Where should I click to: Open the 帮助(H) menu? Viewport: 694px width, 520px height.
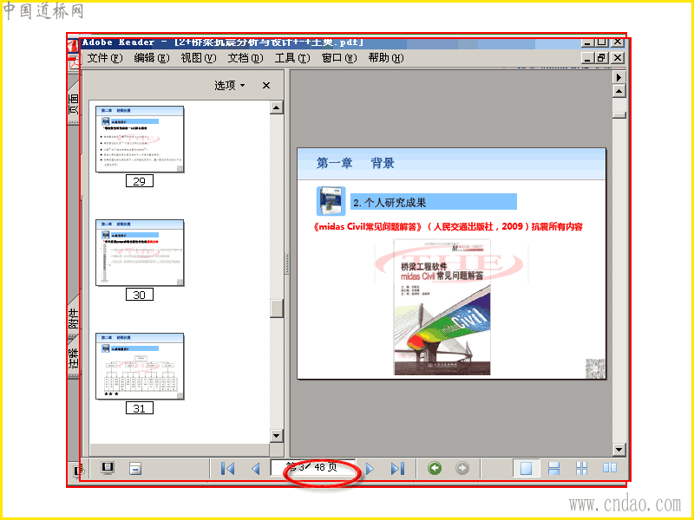coord(386,58)
